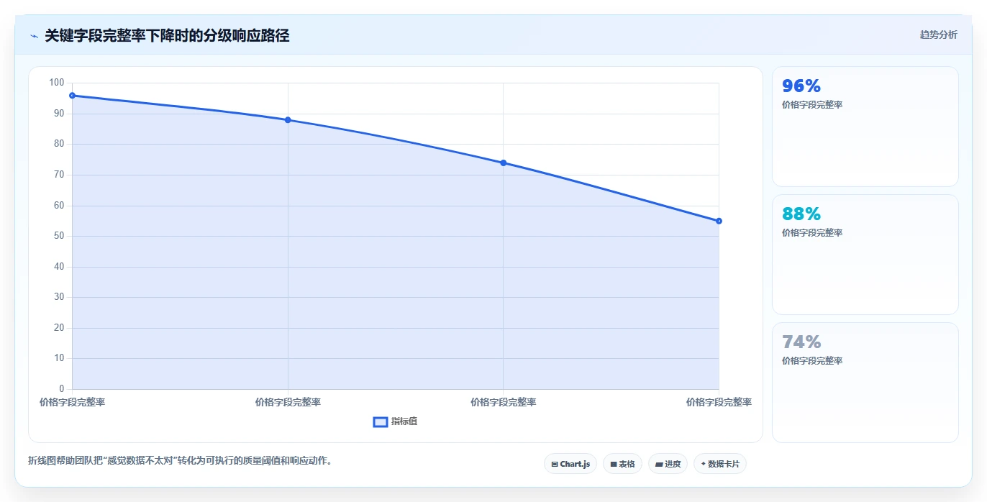
Task: Click the data point at value 55
Action: (719, 221)
